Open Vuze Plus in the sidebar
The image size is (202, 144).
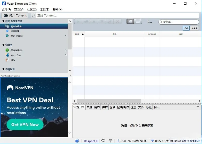coord(16,55)
